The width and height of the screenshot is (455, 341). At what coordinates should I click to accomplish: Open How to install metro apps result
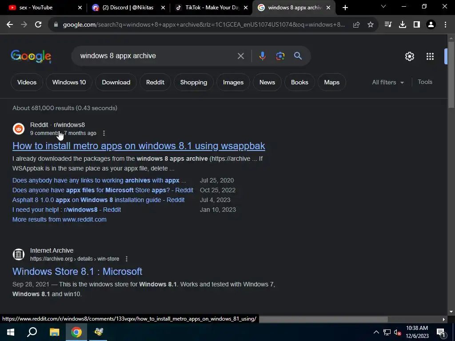139,146
